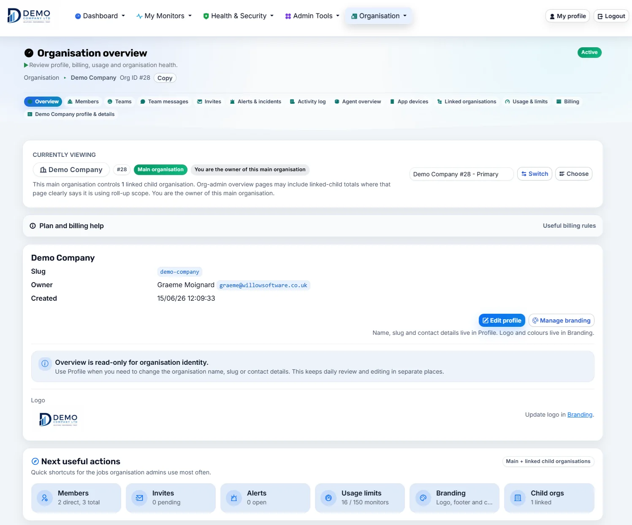Click the Usage limits gauge icon

pyautogui.click(x=328, y=498)
